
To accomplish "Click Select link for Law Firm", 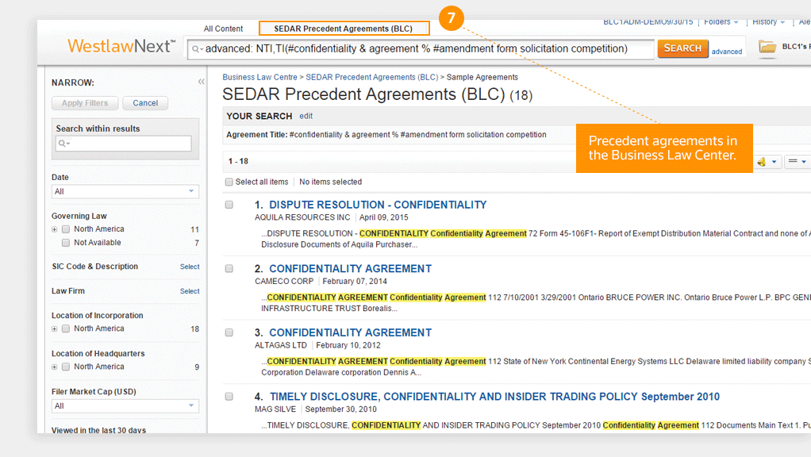I will coord(190,291).
